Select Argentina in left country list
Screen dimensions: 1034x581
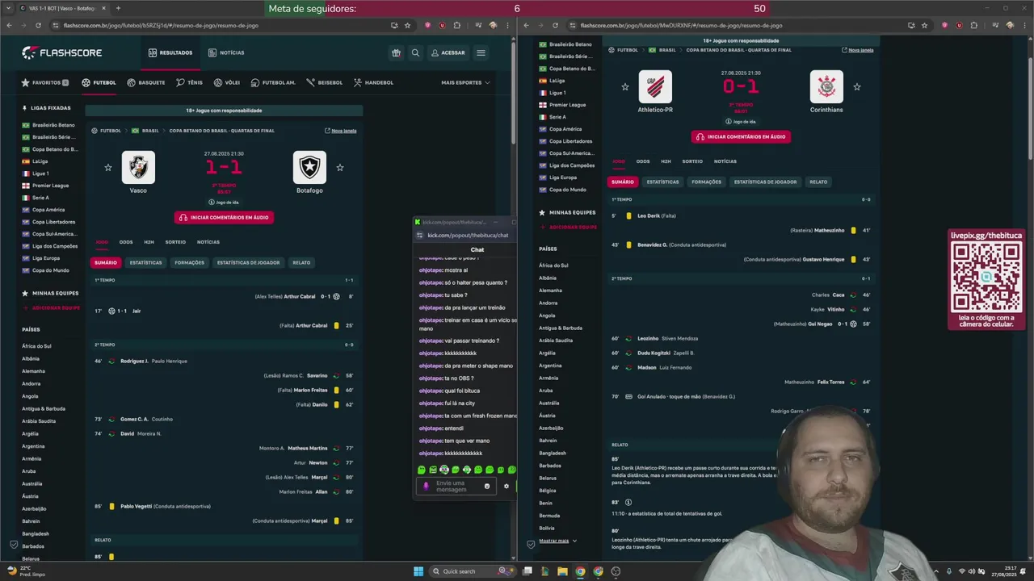33,446
